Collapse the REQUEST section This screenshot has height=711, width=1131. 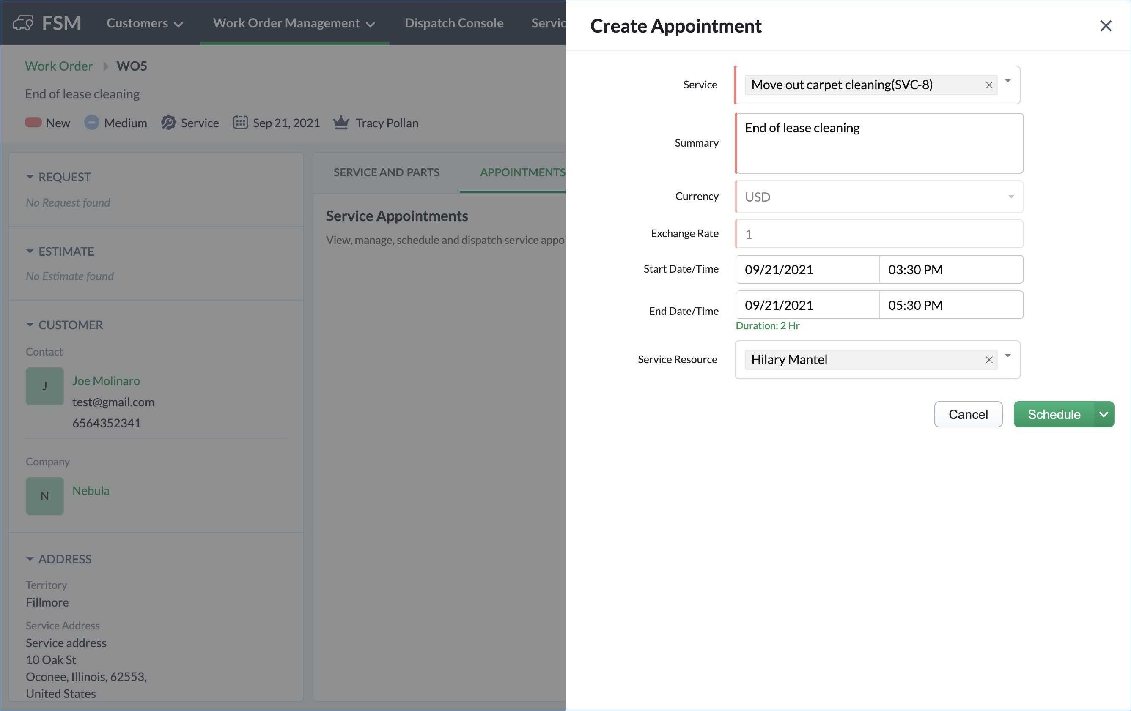click(x=30, y=177)
